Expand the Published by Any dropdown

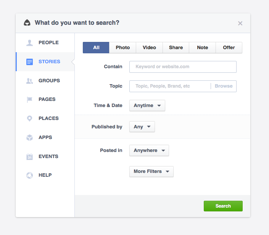click(x=142, y=127)
